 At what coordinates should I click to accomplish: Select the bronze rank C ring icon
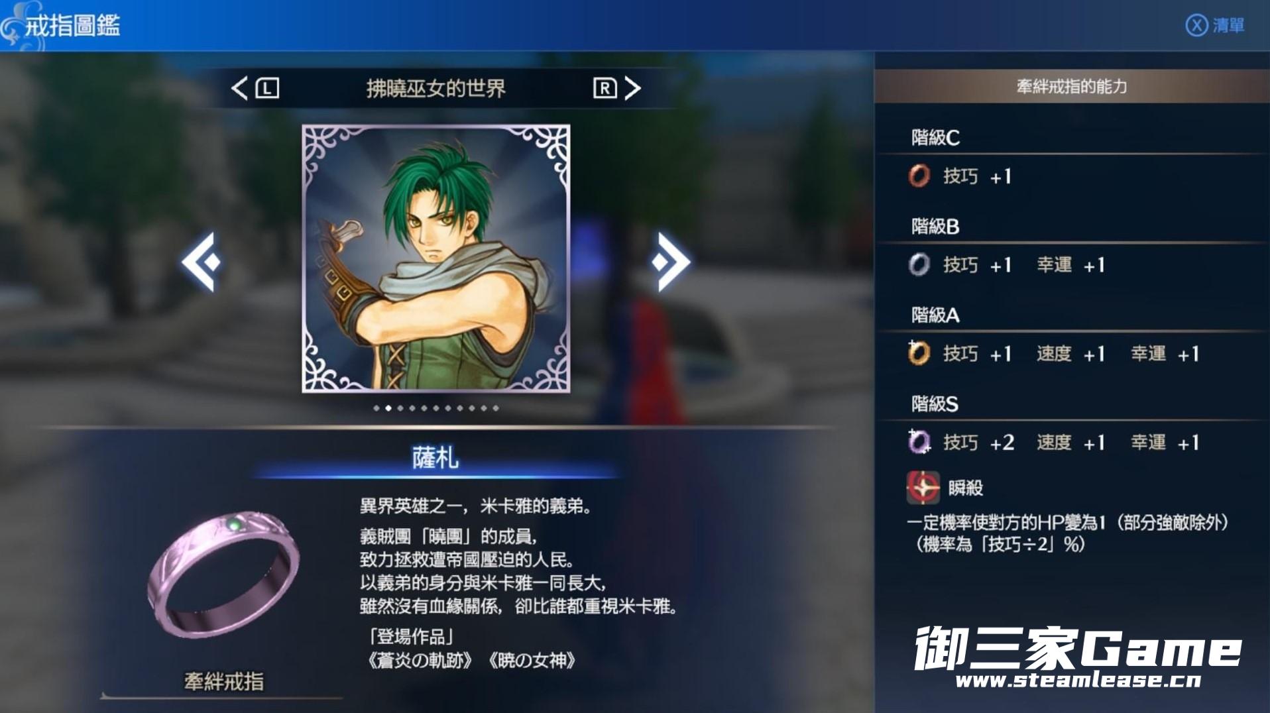(919, 176)
